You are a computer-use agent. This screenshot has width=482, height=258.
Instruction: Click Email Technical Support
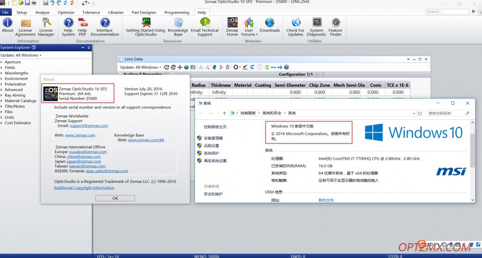(x=205, y=27)
